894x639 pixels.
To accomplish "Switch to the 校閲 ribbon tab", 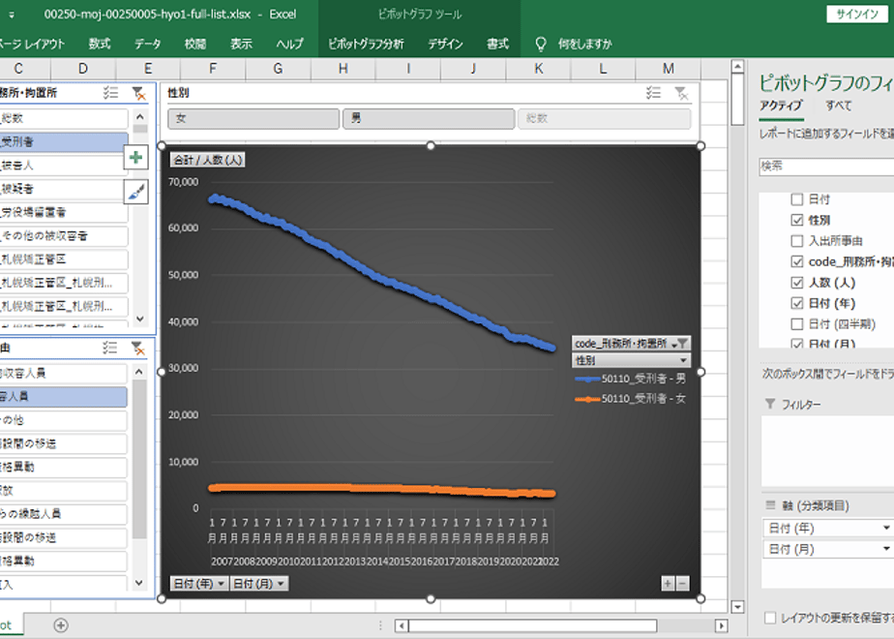I will coord(195,44).
